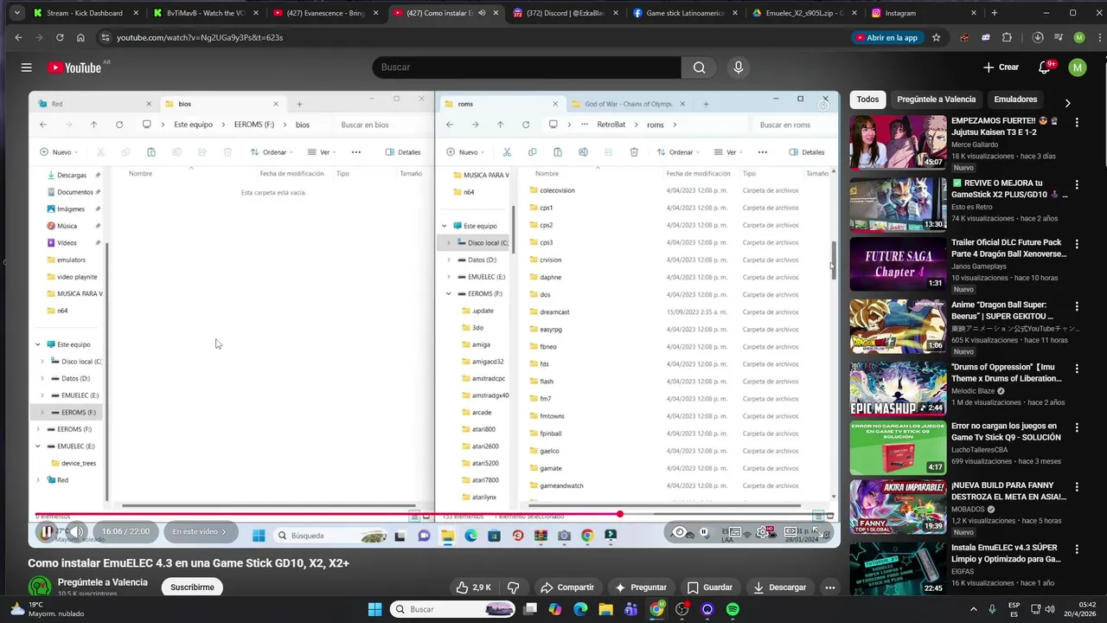
Task: Click the Compartir share button
Action: pyautogui.click(x=566, y=588)
